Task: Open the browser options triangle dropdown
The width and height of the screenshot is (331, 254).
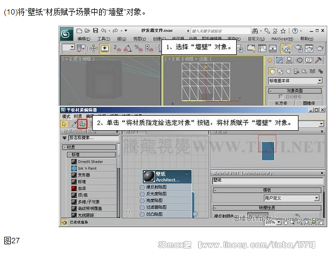Action: 65,138
